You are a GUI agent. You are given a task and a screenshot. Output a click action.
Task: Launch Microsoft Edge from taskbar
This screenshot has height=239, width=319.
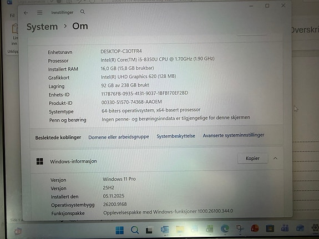(225, 229)
